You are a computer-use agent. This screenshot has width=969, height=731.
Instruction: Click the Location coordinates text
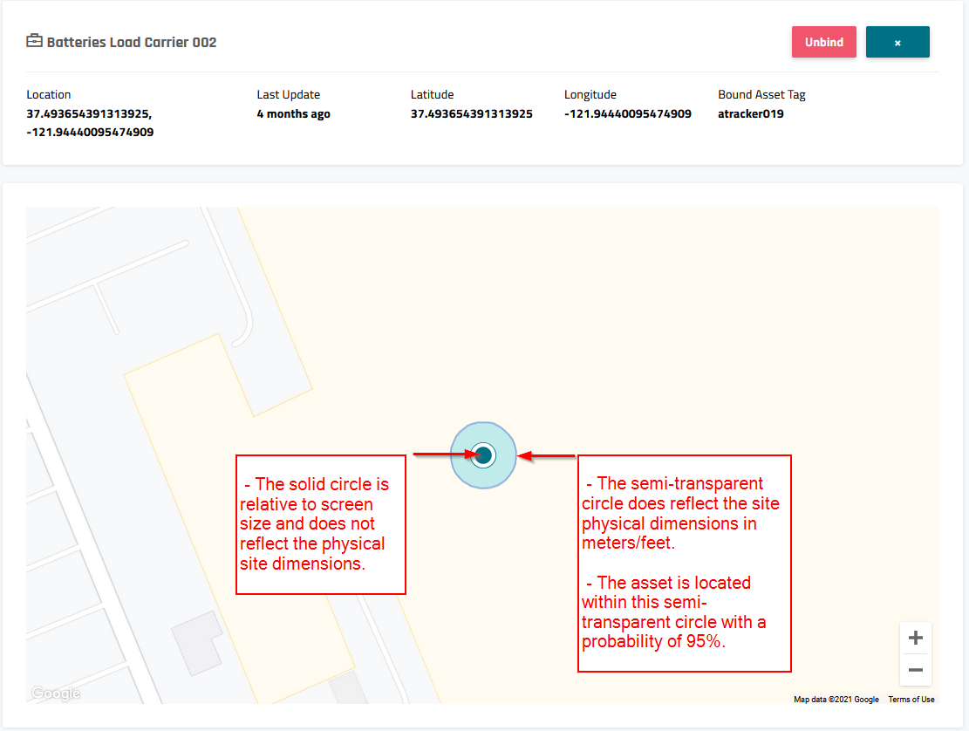(90, 123)
